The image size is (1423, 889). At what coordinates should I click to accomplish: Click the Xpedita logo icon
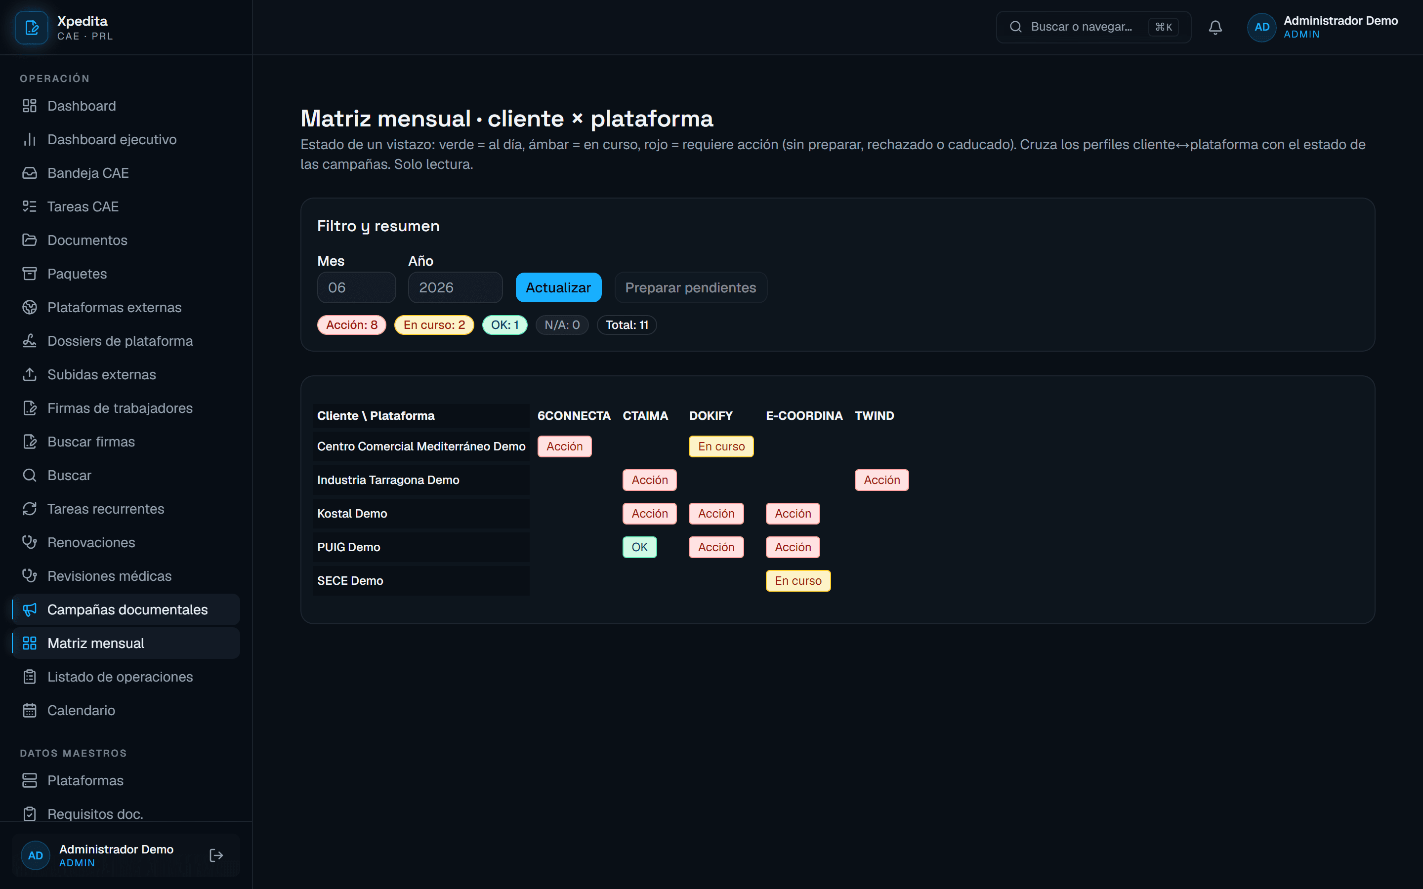pyautogui.click(x=31, y=27)
